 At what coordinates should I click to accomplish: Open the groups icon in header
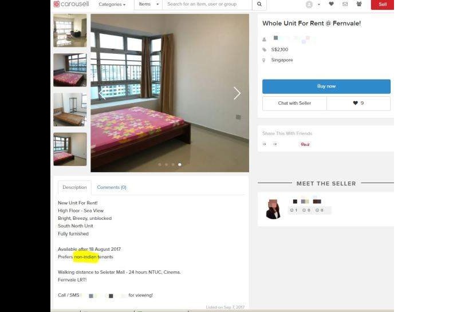359,4
